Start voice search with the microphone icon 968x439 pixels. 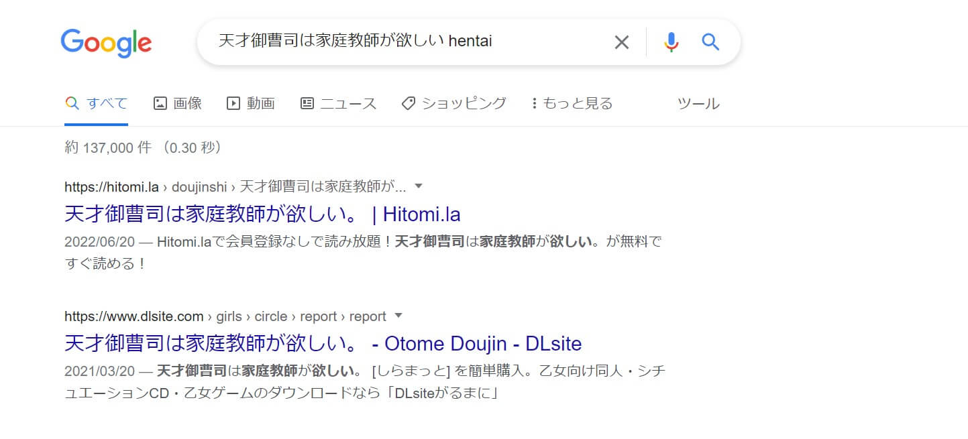[x=671, y=42]
